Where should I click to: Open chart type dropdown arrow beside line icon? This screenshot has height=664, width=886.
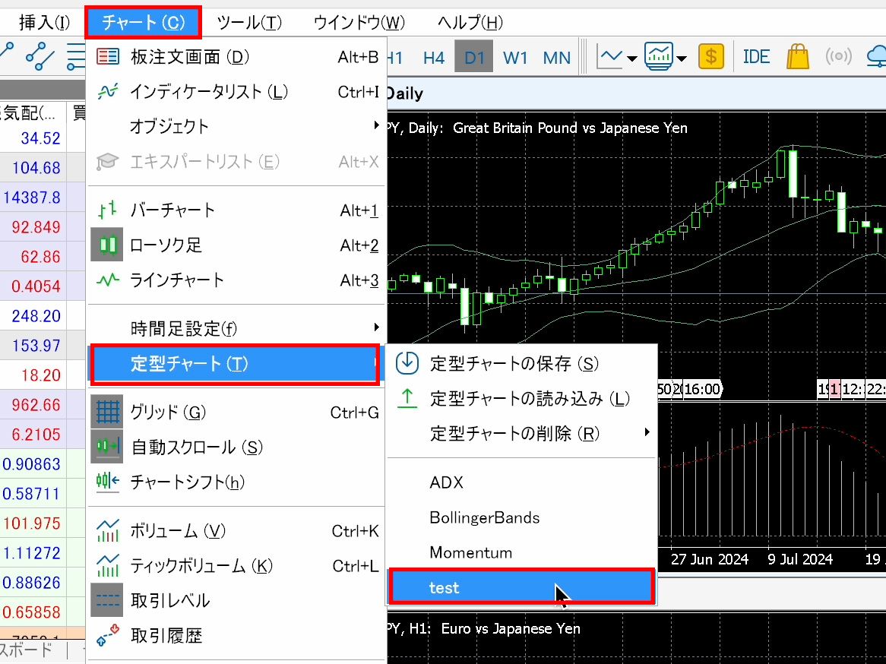(x=632, y=58)
